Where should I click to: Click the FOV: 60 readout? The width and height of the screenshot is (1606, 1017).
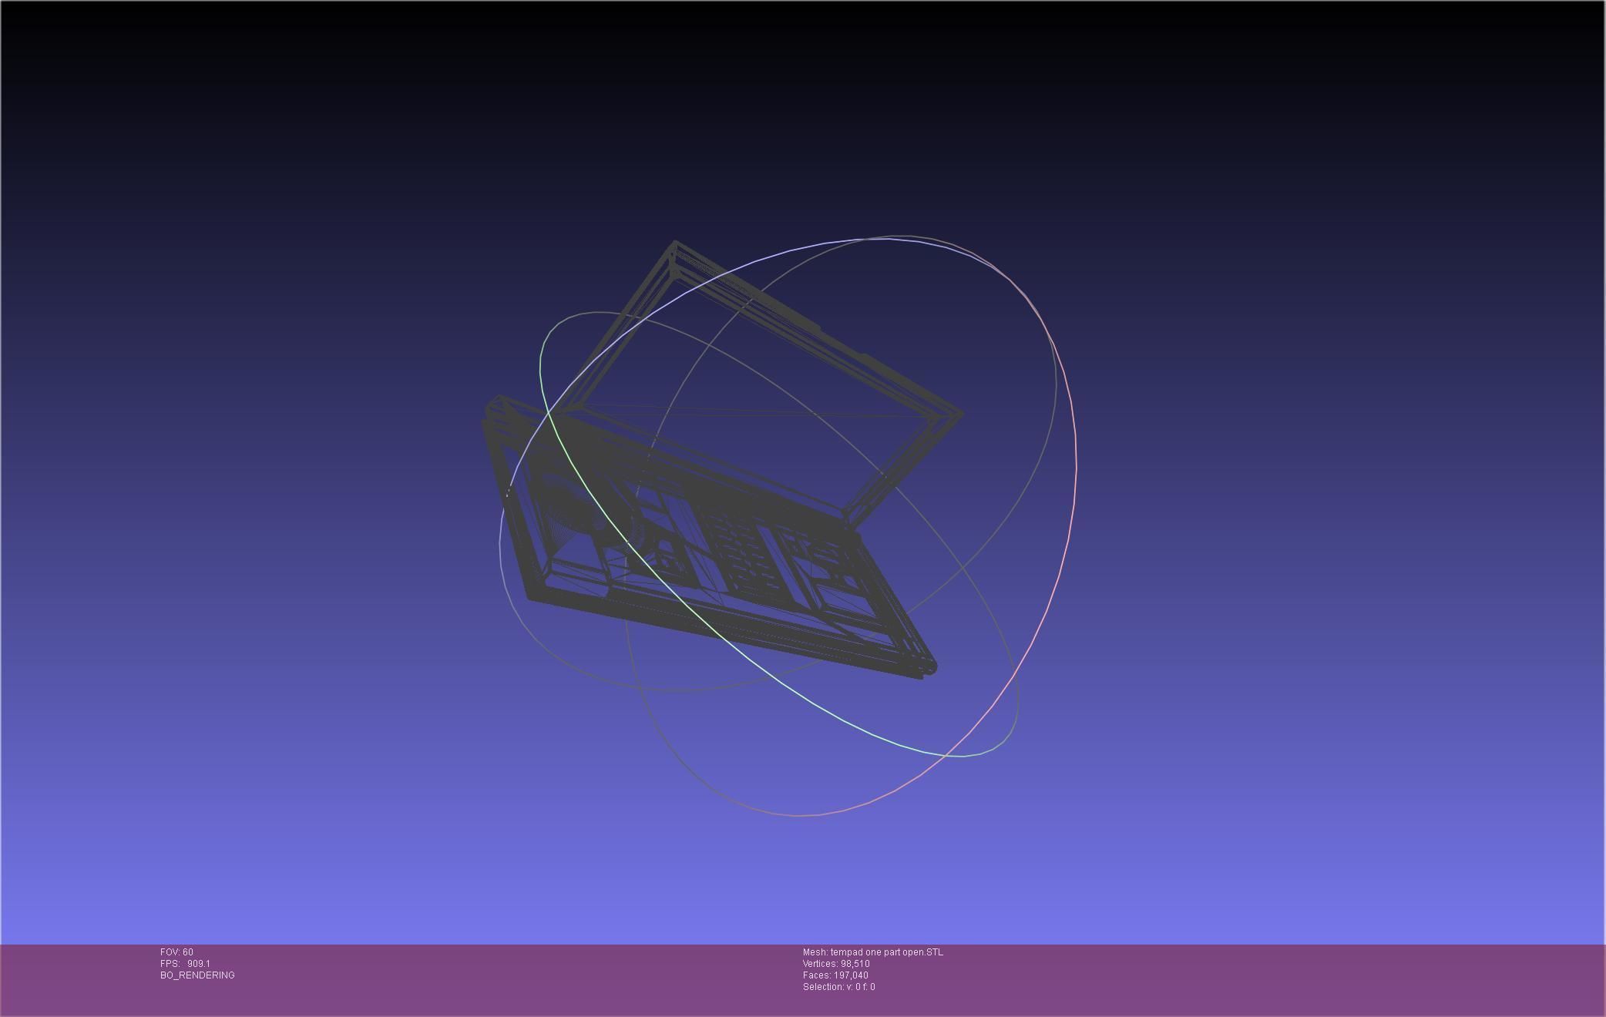[176, 952]
